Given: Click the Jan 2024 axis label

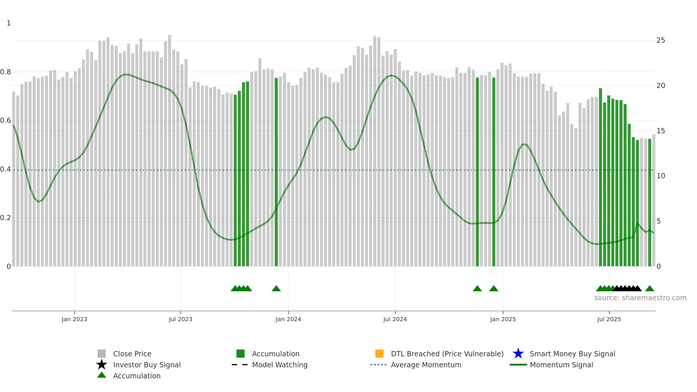Looking at the screenshot, I should (x=288, y=319).
